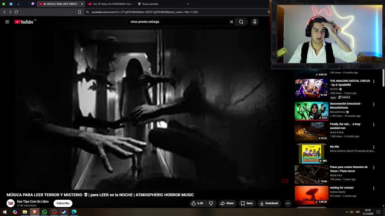
Task: Open volume control in system tray
Action: (x=352, y=212)
